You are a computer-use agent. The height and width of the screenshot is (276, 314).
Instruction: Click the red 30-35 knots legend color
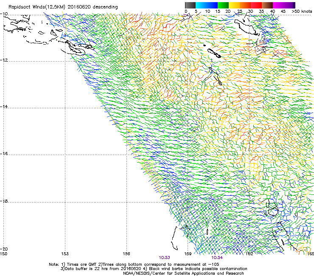click(x=256, y=5)
